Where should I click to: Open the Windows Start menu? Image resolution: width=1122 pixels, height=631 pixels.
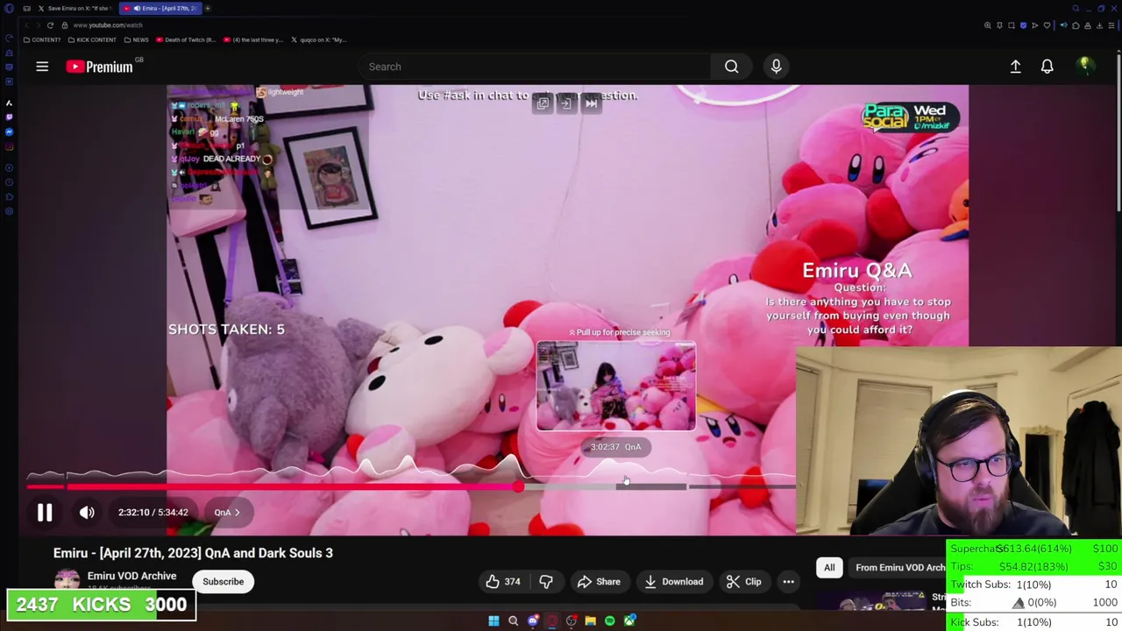click(x=494, y=620)
